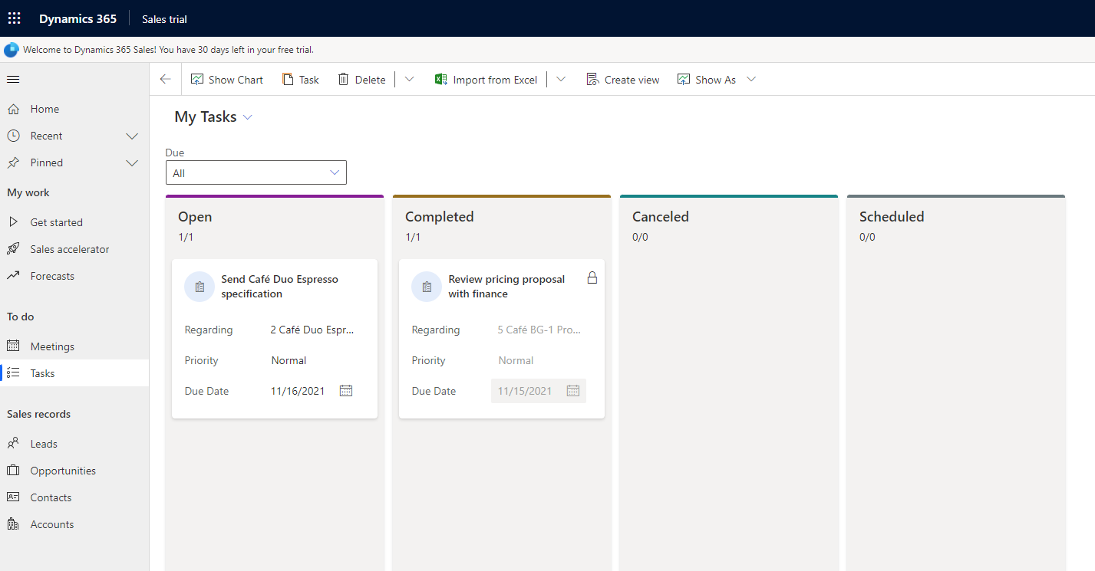Viewport: 1095px width, 571px height.
Task: Click Import from Excel button
Action: (486, 80)
